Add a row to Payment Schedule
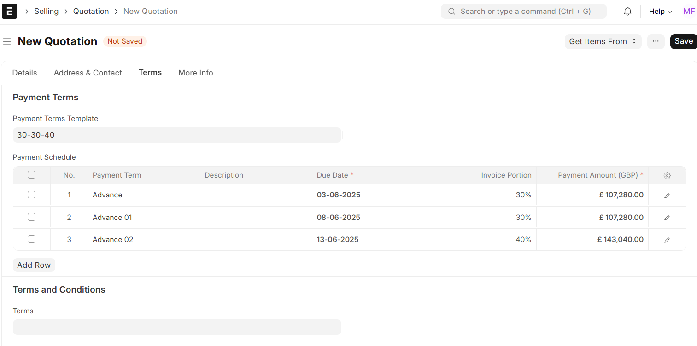The height and width of the screenshot is (346, 697). click(x=34, y=265)
